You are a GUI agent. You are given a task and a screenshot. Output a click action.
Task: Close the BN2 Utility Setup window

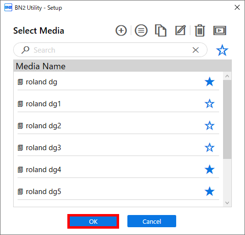pyautogui.click(x=237, y=7)
